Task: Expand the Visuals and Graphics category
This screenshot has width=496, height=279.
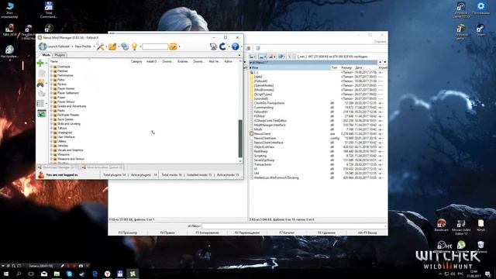Action: [x=51, y=150]
